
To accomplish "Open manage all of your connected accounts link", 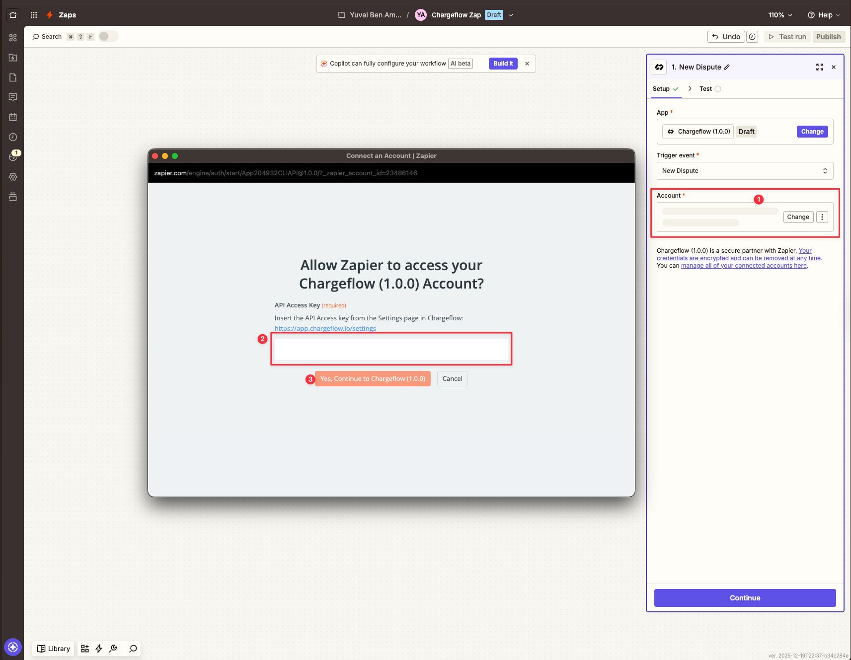I will coord(744,266).
